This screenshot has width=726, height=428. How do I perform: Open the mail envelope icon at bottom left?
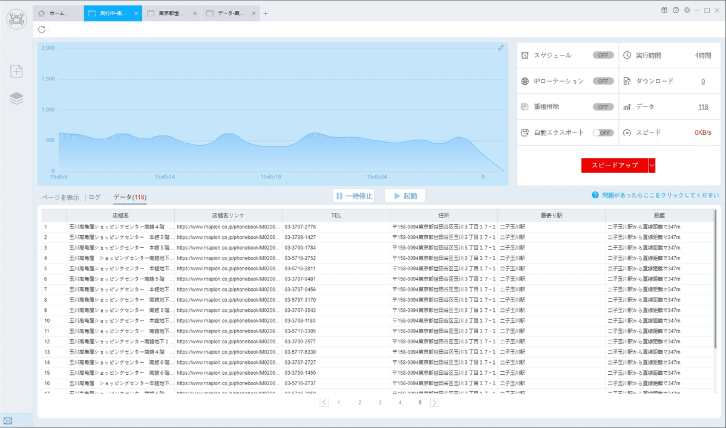(x=8, y=421)
